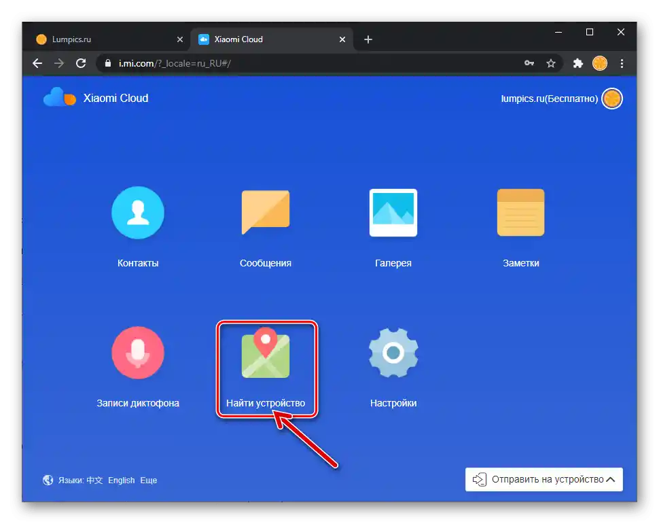Viewport: 659px width, 524px height.
Task: Open the Chrome profile avatar
Action: click(600, 63)
